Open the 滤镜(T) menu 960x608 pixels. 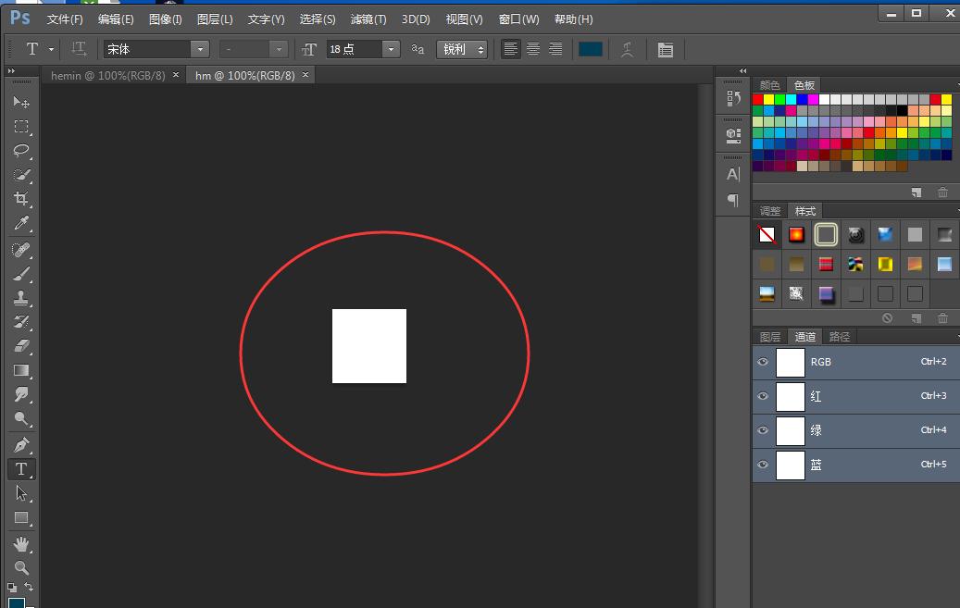point(368,19)
